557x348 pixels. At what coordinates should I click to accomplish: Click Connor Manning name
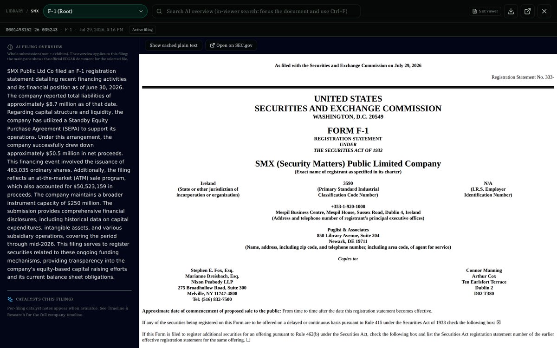(484, 270)
